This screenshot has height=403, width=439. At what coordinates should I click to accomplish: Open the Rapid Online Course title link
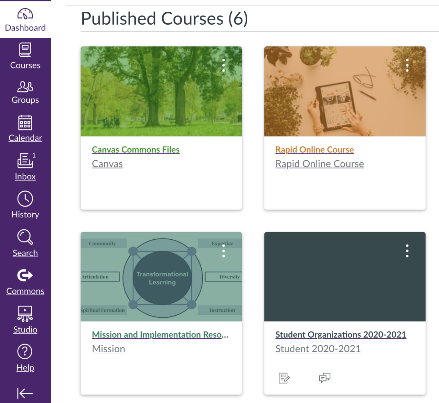tap(315, 150)
